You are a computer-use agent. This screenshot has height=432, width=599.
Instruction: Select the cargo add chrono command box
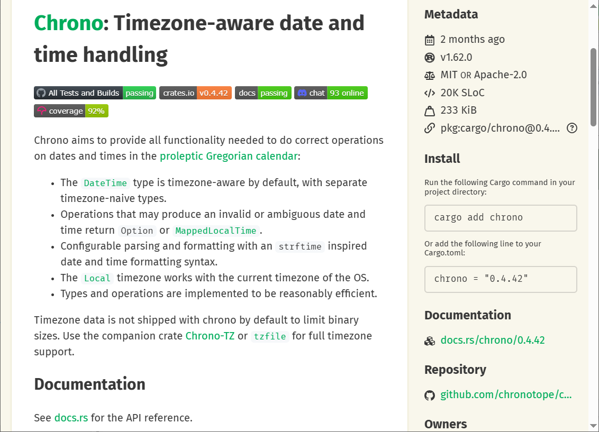click(x=500, y=218)
